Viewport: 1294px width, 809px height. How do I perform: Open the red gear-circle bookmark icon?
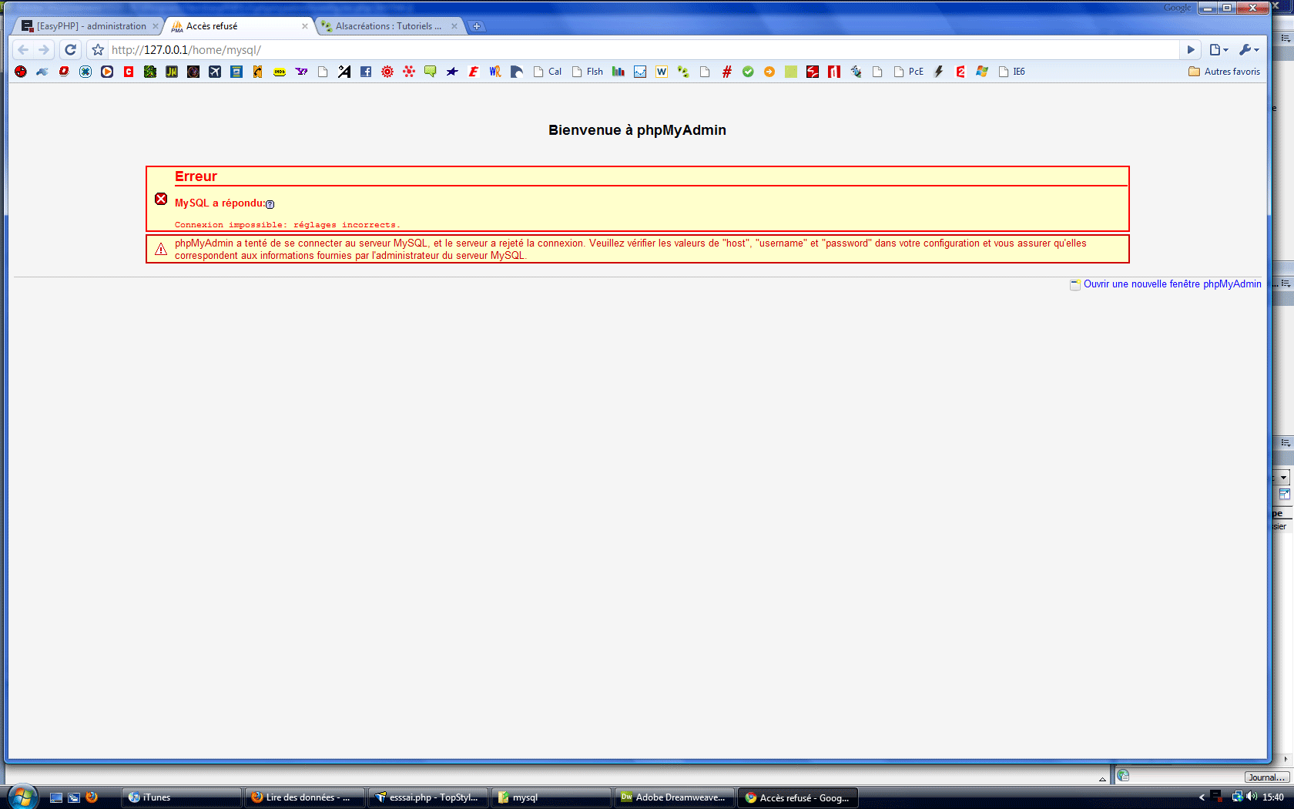point(387,72)
